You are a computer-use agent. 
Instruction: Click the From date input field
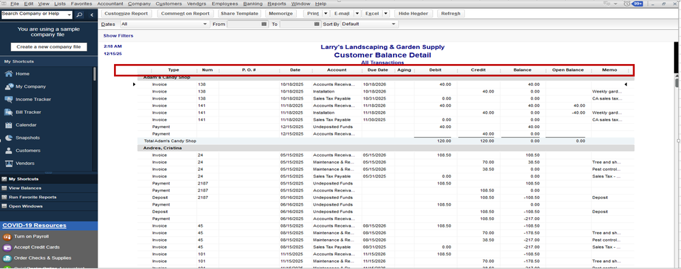244,25
